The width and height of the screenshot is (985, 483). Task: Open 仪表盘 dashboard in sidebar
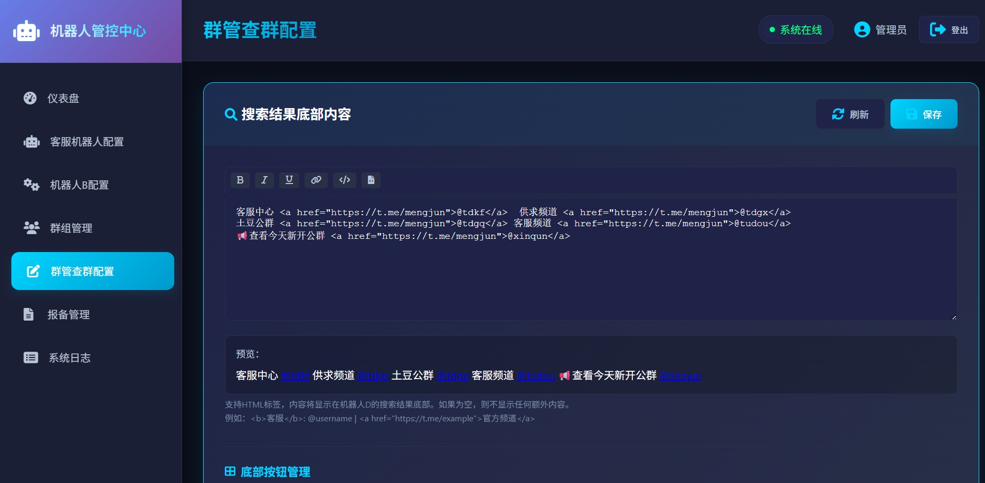coord(63,98)
